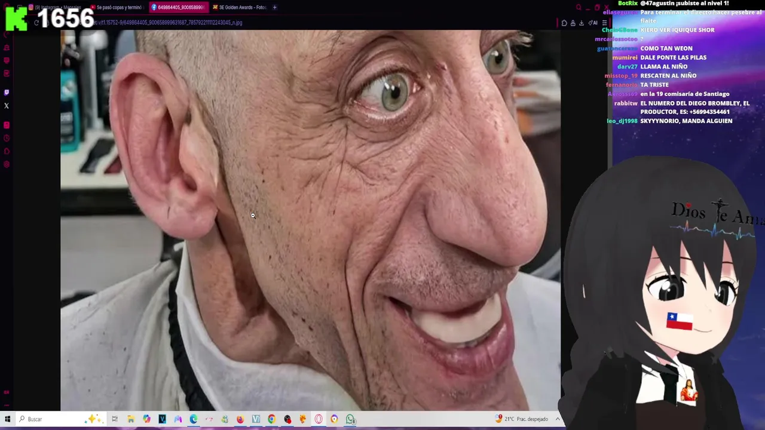Click chat message 'COMO TAN WEON'
765x430 pixels.
coord(666,48)
